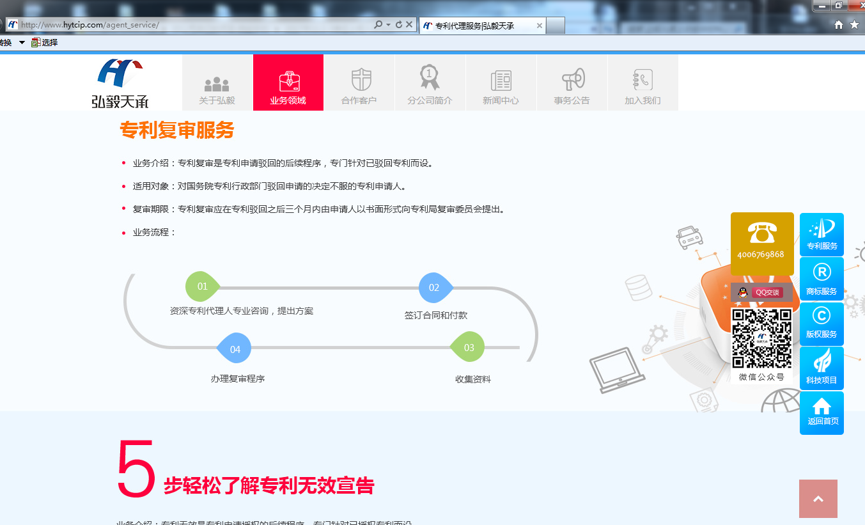Refresh the page in browser

[399, 25]
